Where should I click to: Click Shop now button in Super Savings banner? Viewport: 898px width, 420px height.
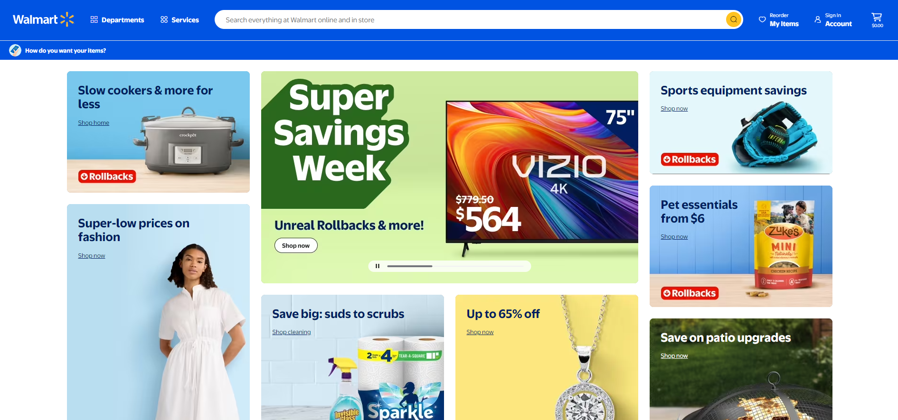pos(296,245)
